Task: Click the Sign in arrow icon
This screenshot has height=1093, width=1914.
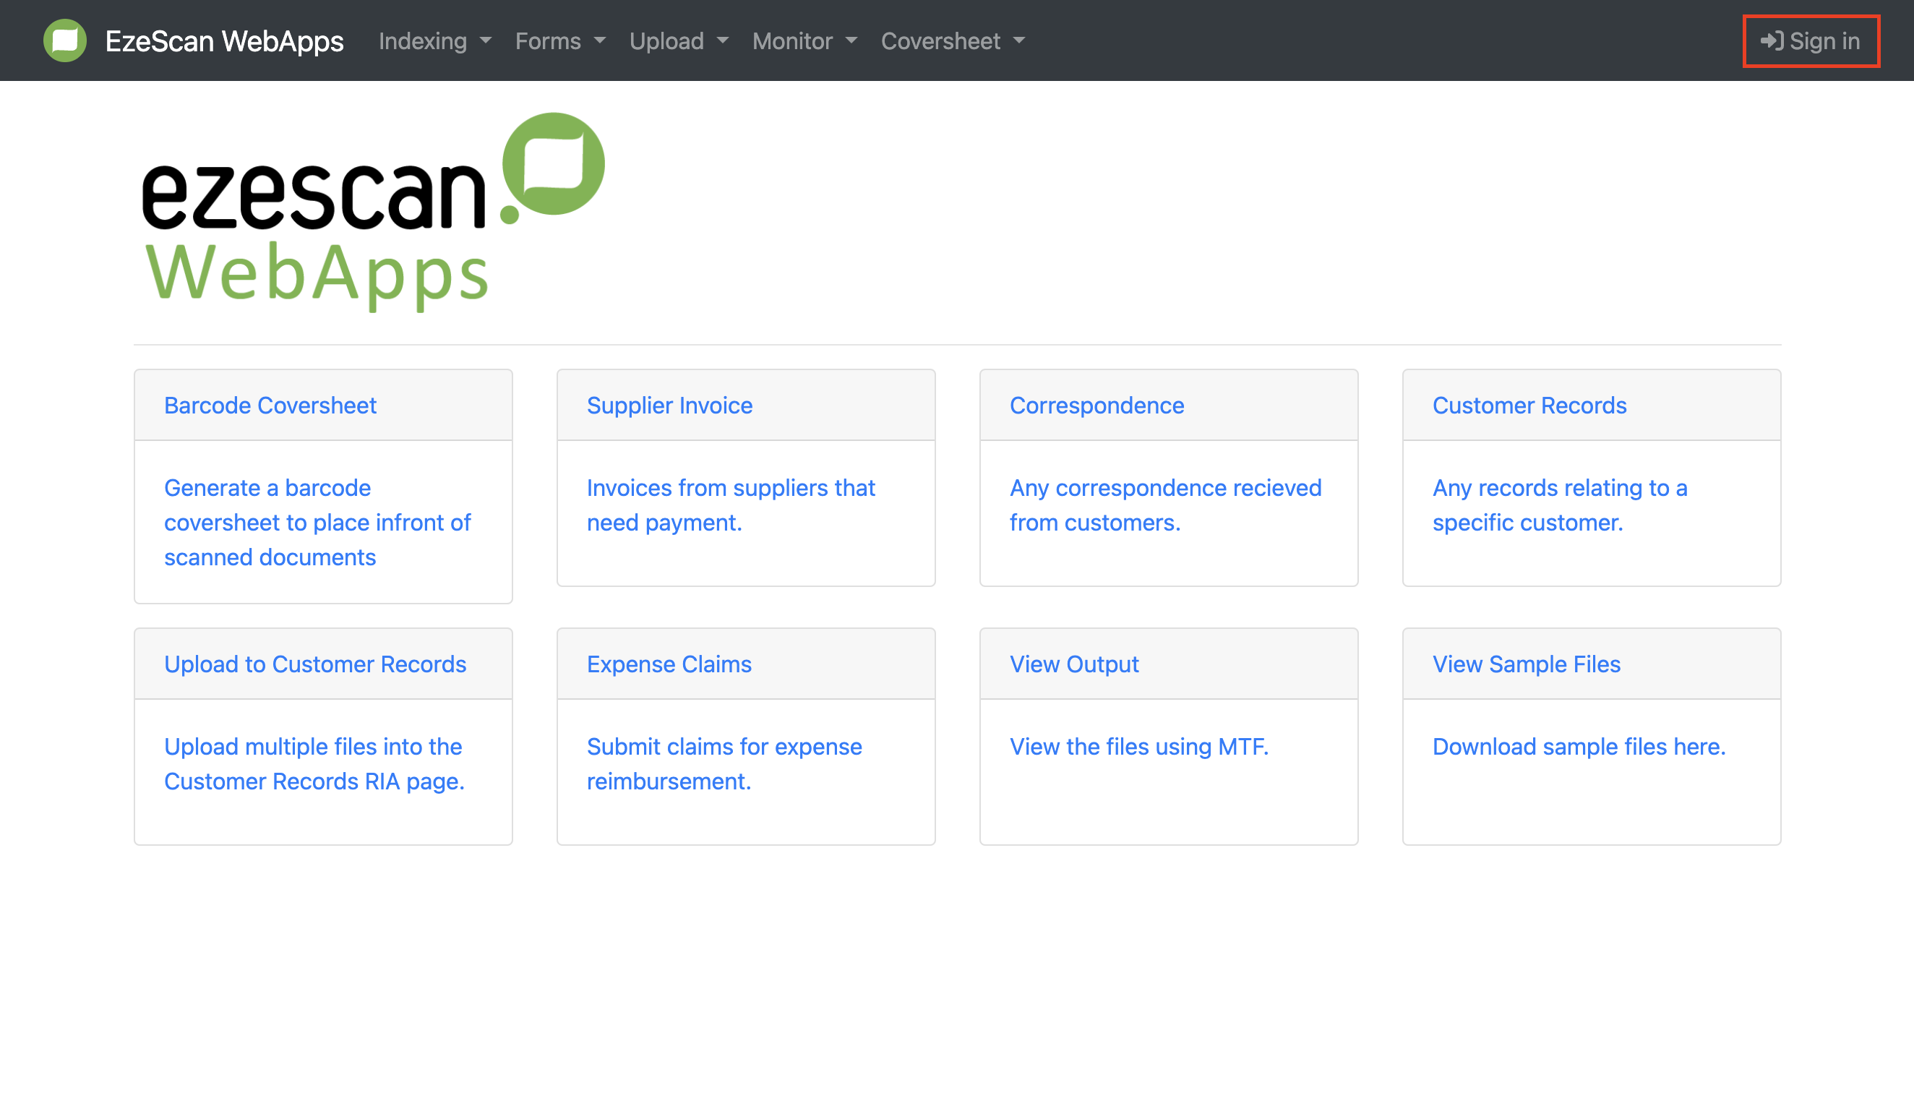Action: [x=1772, y=40]
